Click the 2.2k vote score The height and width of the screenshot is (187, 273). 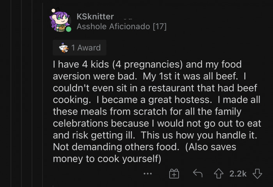coord(238,174)
